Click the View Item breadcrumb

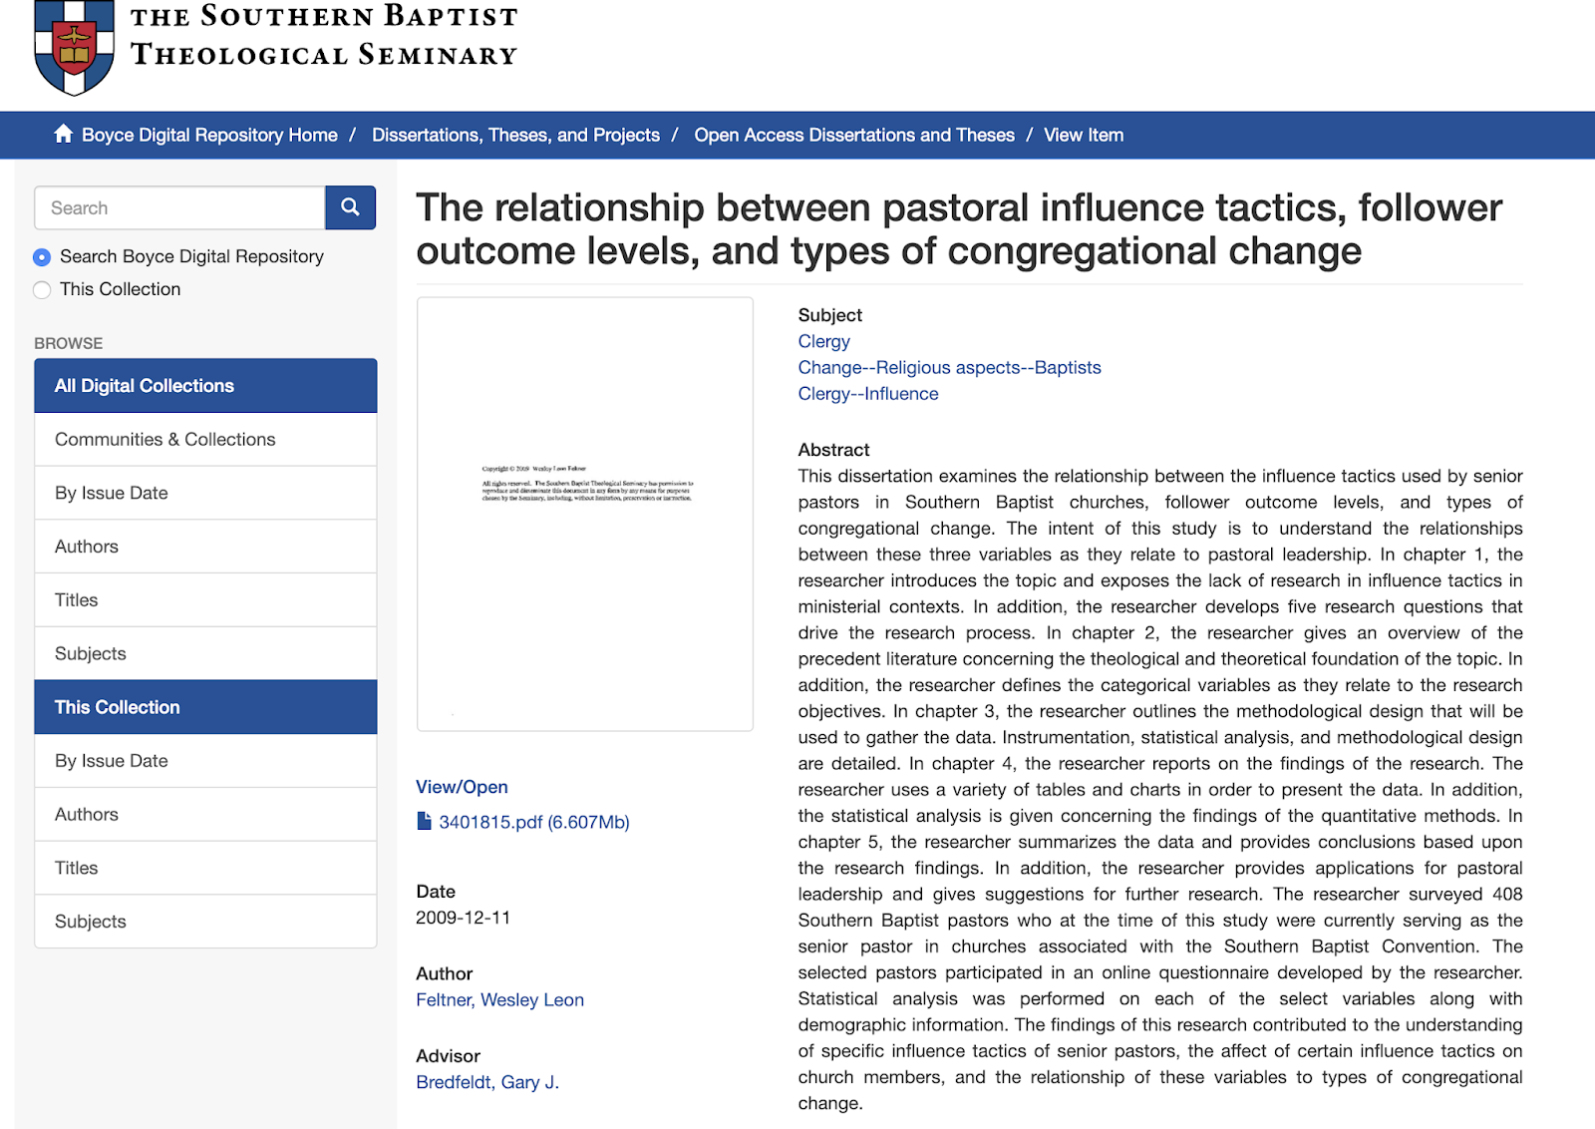tap(1084, 135)
